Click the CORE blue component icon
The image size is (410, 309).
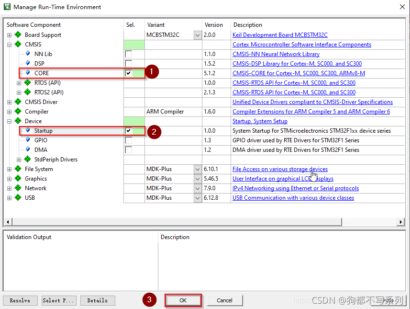tap(28, 73)
